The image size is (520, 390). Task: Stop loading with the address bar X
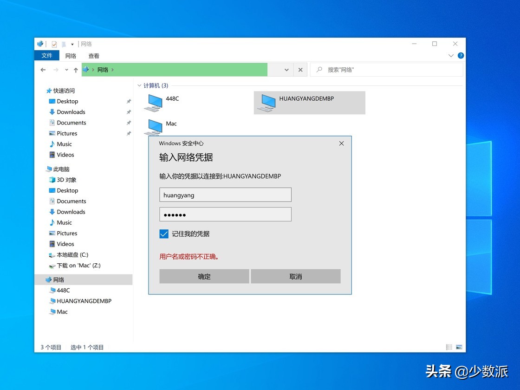click(300, 70)
